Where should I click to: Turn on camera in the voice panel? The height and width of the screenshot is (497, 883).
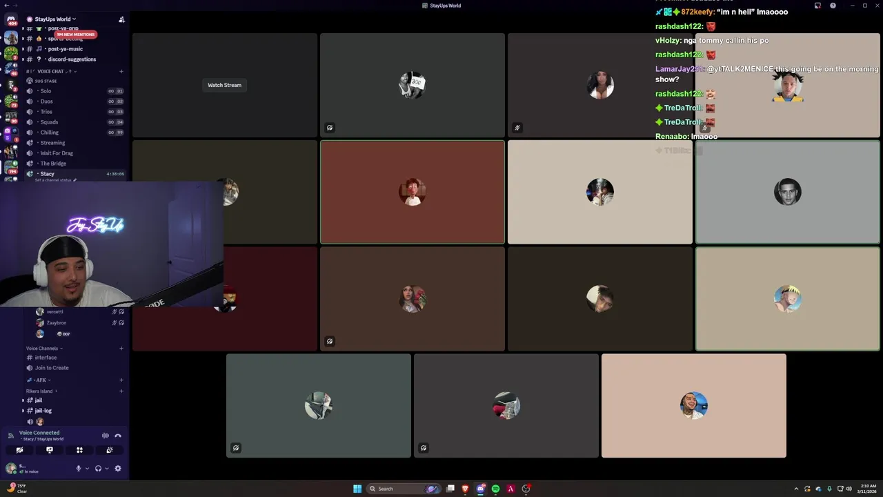[x=19, y=450]
